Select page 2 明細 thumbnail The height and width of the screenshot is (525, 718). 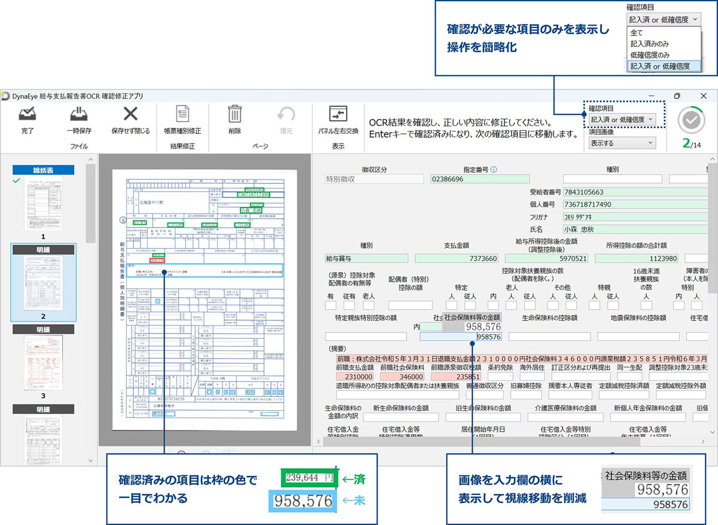coord(42,283)
